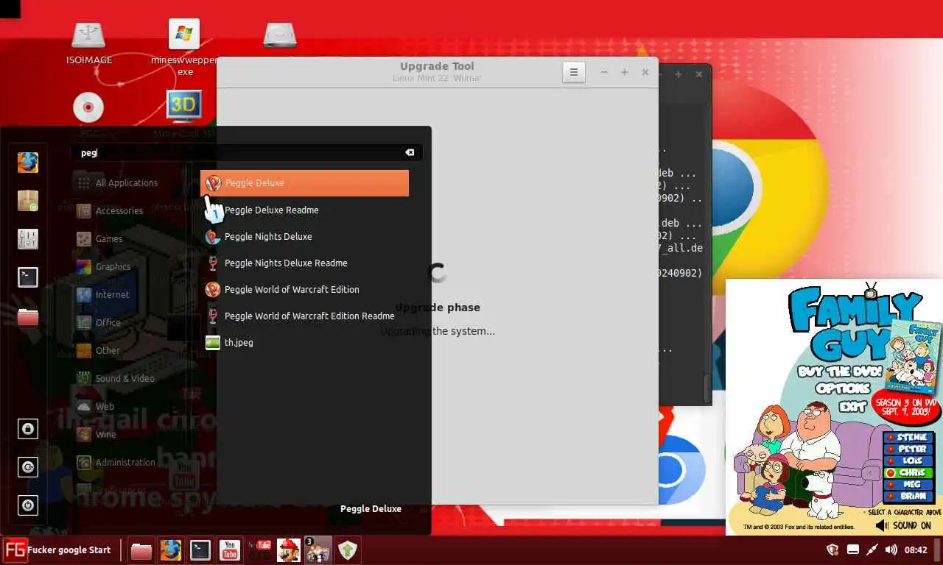Open Peggle Deluxe Readme
Screen dimensions: 943x565
click(x=304, y=210)
